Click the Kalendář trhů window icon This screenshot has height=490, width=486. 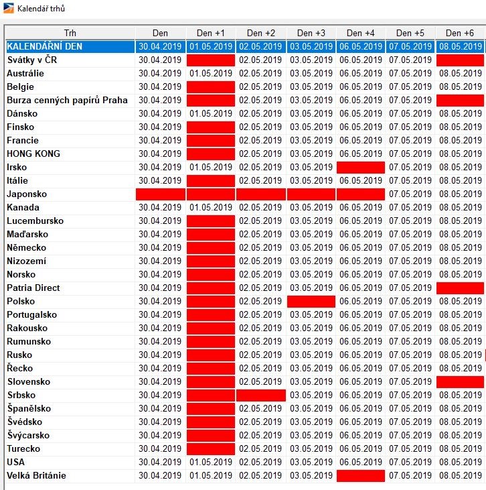(7, 9)
